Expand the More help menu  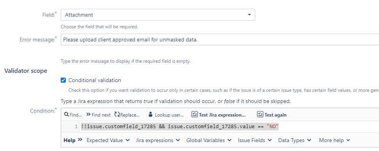pos(335,140)
